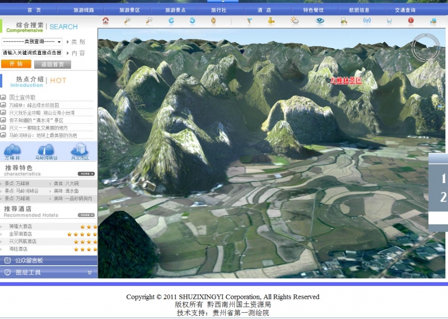Open the 兴义——那陌生又美丽的地方 link
The width and height of the screenshot is (448, 319).
[x=38, y=128]
